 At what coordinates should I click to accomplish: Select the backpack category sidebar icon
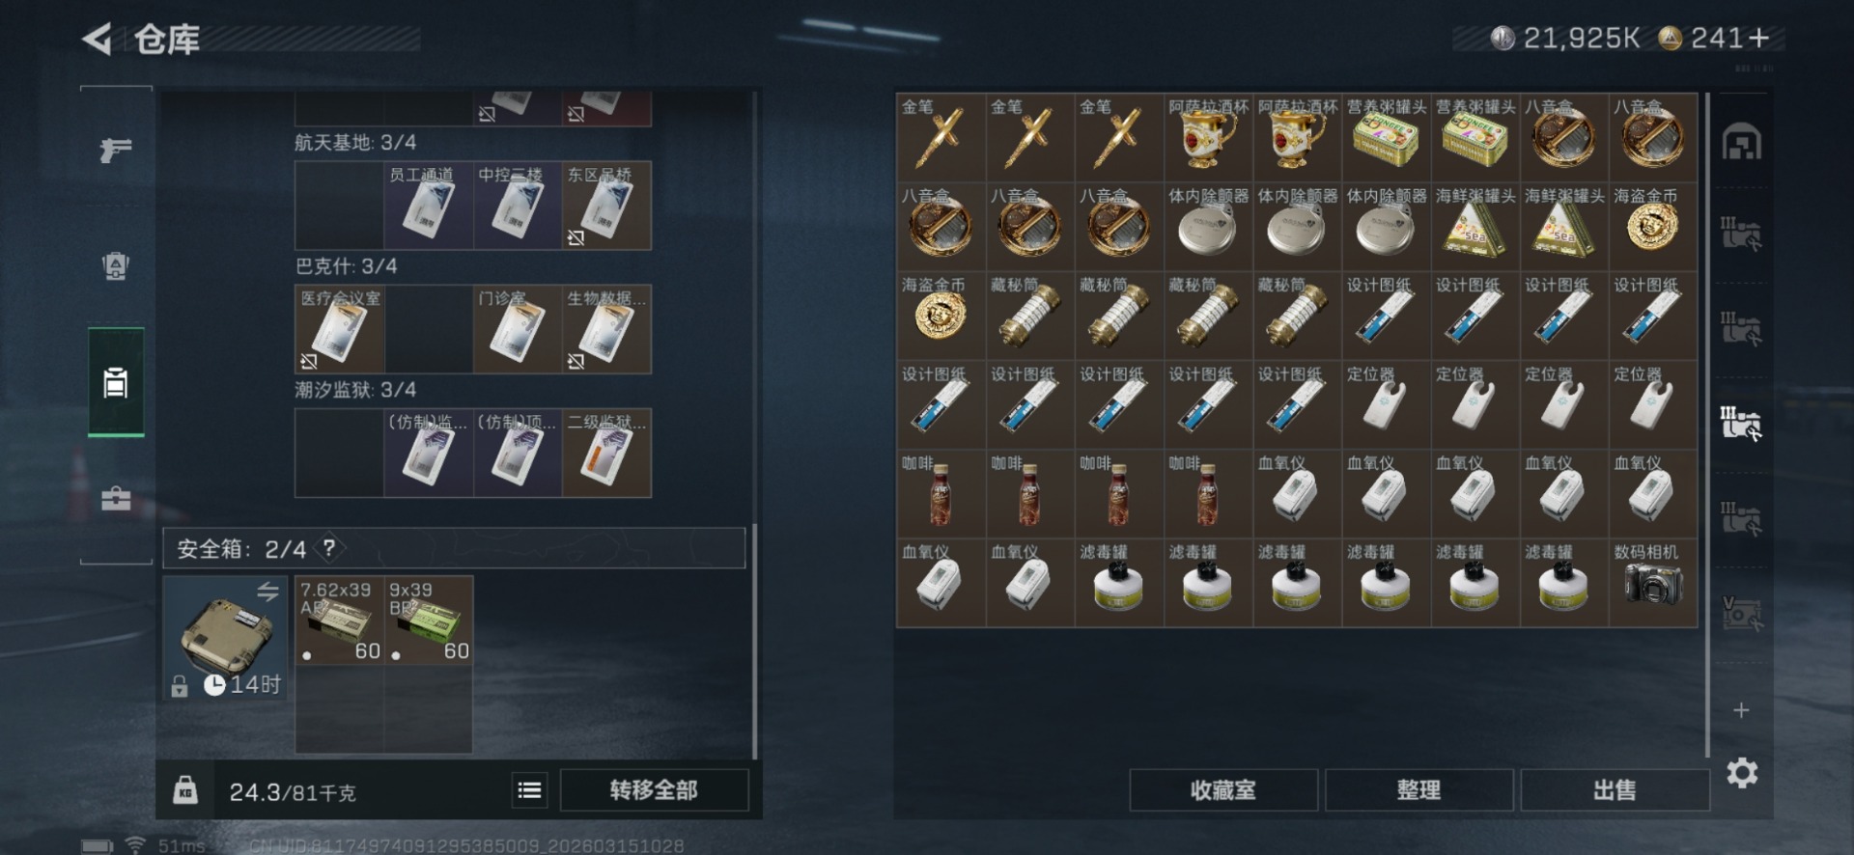(116, 265)
